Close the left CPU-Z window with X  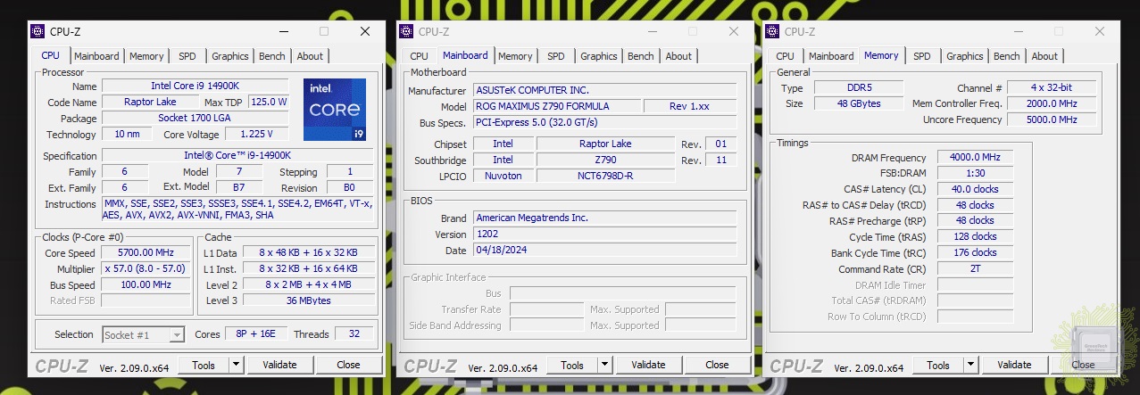click(365, 31)
